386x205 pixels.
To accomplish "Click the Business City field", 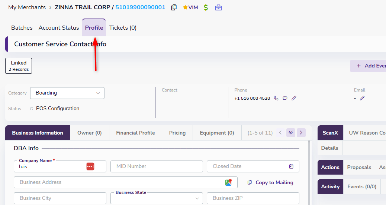I will point(60,198).
